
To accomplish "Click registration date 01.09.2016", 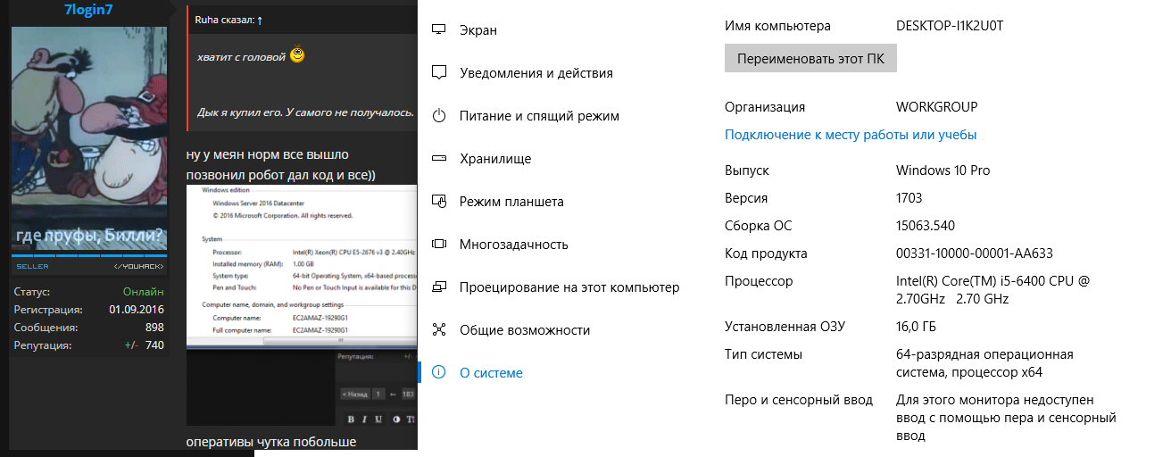I will click(137, 310).
